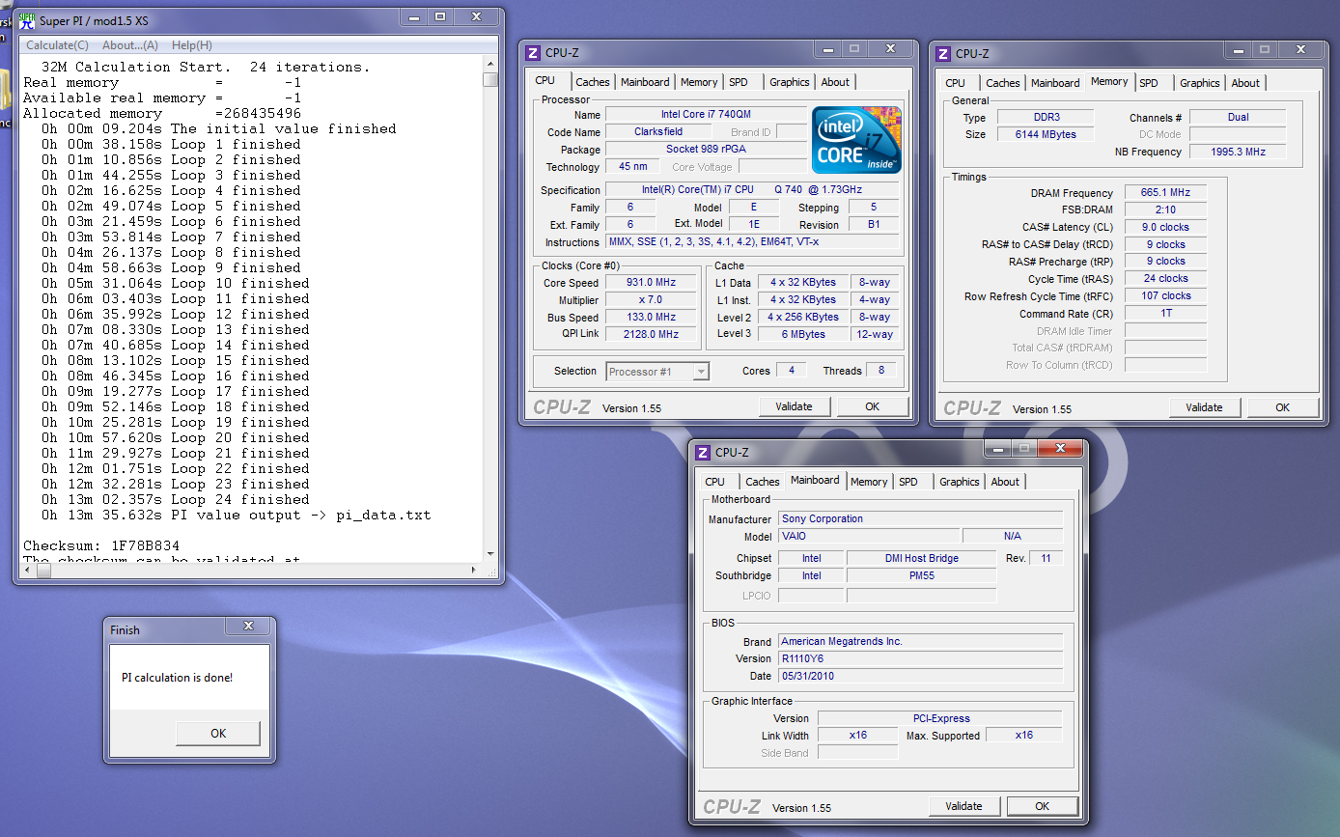Select CPU tab in the Mainboard window
Image resolution: width=1340 pixels, height=837 pixels.
[715, 482]
